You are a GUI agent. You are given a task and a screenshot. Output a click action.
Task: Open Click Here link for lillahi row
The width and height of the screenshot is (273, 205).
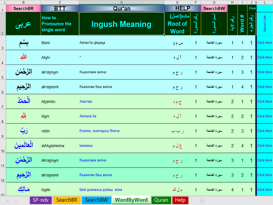[x=265, y=116]
